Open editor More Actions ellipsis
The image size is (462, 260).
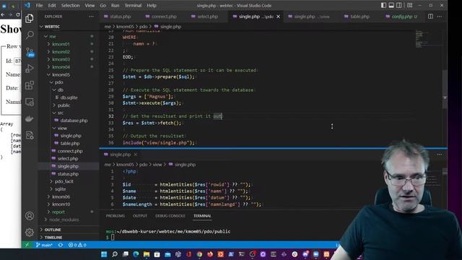440,17
